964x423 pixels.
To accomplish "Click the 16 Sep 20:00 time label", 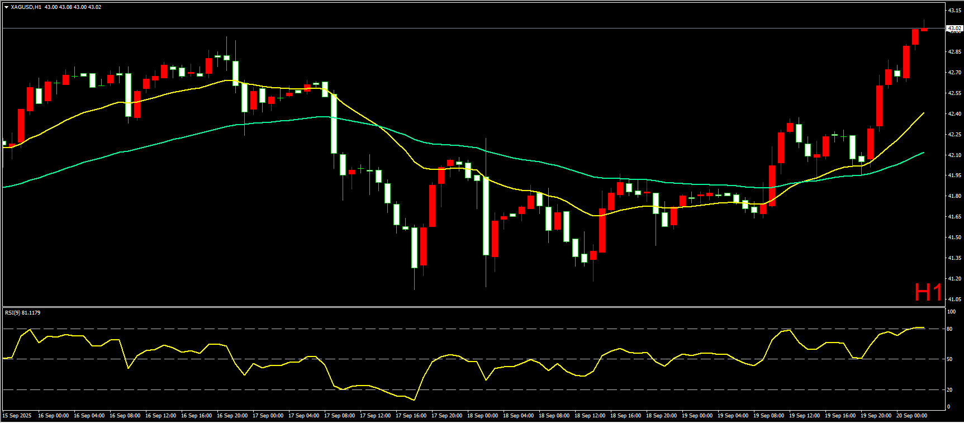I will pyautogui.click(x=232, y=416).
